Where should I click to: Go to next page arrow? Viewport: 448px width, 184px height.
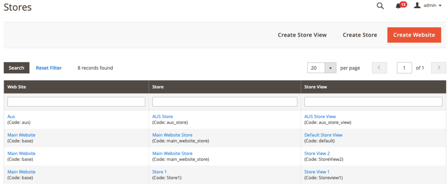click(x=438, y=68)
